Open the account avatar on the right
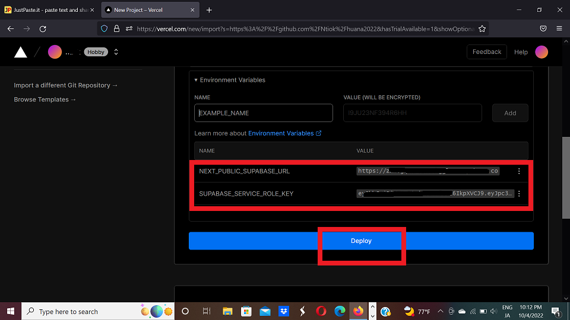Image resolution: width=570 pixels, height=320 pixels. (x=541, y=52)
